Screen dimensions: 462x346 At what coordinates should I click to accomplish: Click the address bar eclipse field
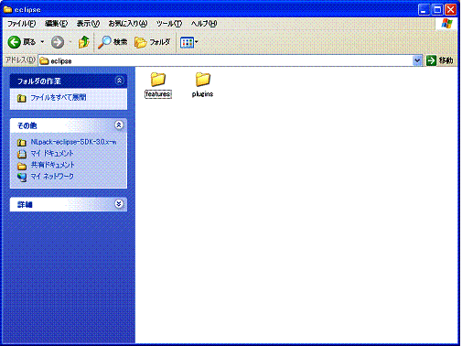pos(226,60)
